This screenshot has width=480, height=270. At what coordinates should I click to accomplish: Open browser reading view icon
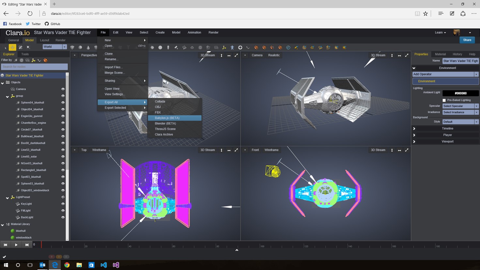point(417,14)
